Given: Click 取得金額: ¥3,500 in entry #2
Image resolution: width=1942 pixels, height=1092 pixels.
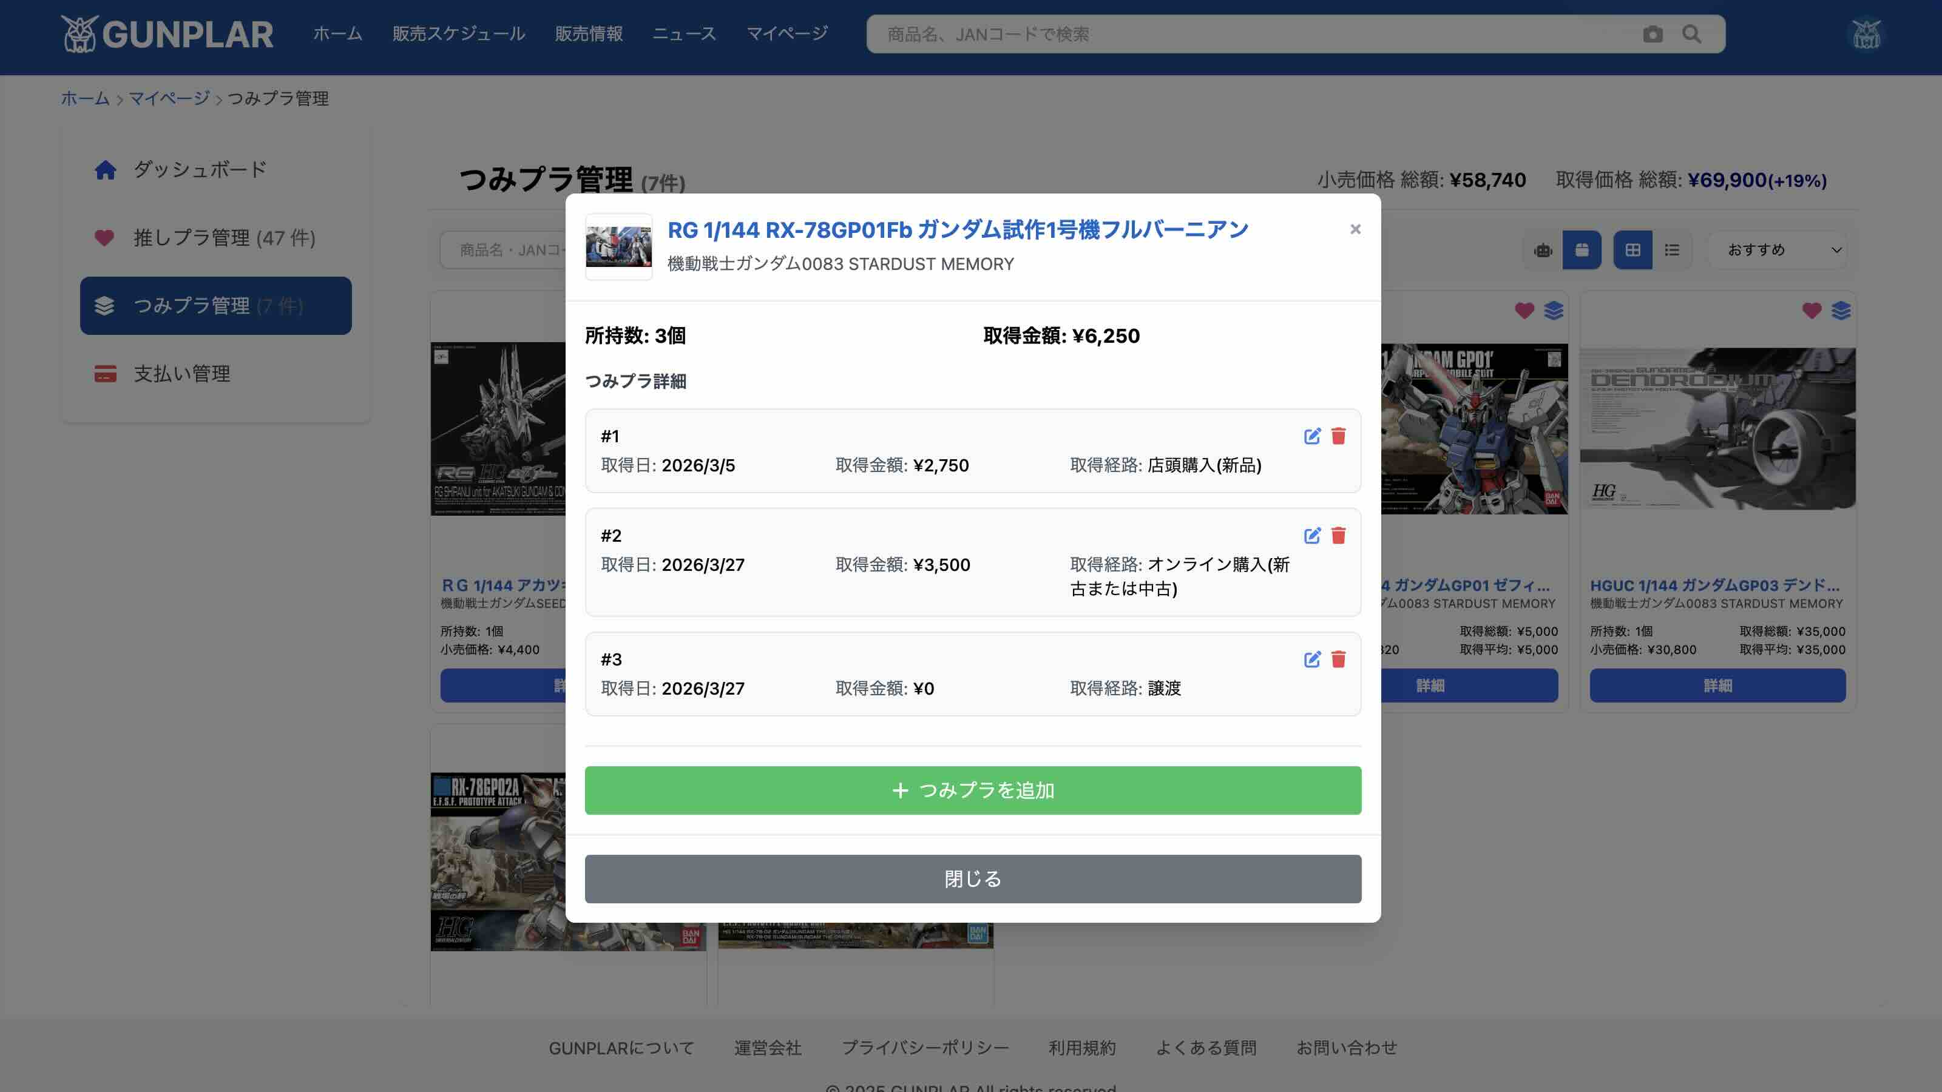Looking at the screenshot, I should [x=902, y=565].
